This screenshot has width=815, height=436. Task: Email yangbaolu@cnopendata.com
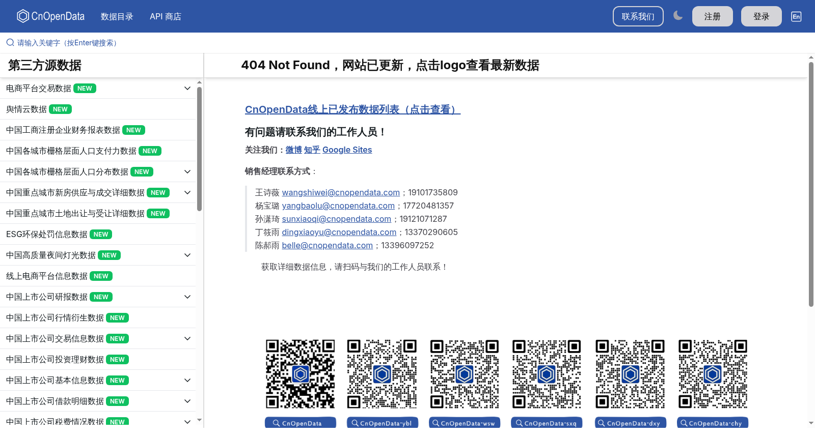tap(338, 206)
